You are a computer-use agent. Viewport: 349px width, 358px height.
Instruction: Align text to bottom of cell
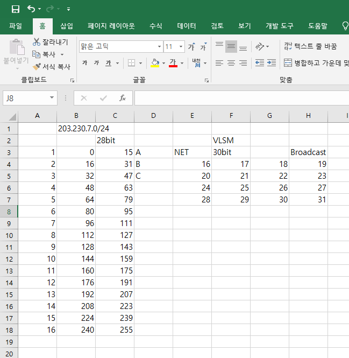[243, 47]
